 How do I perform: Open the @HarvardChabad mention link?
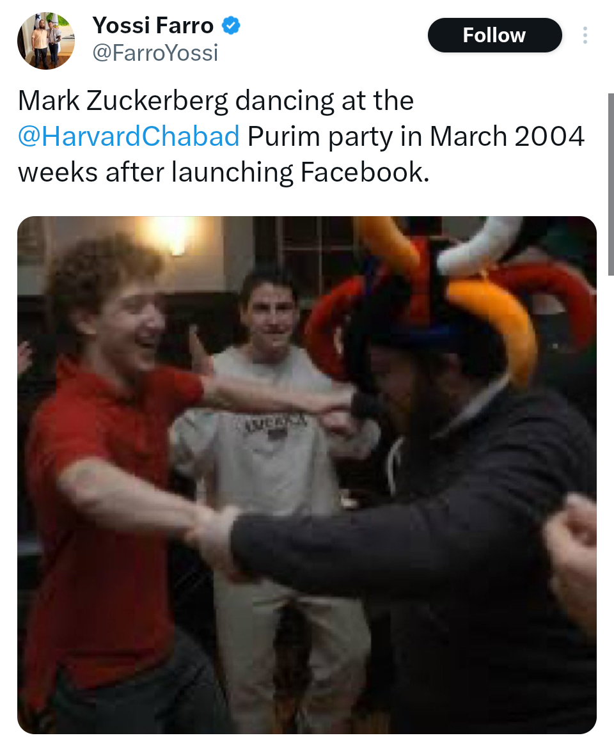tap(129, 136)
